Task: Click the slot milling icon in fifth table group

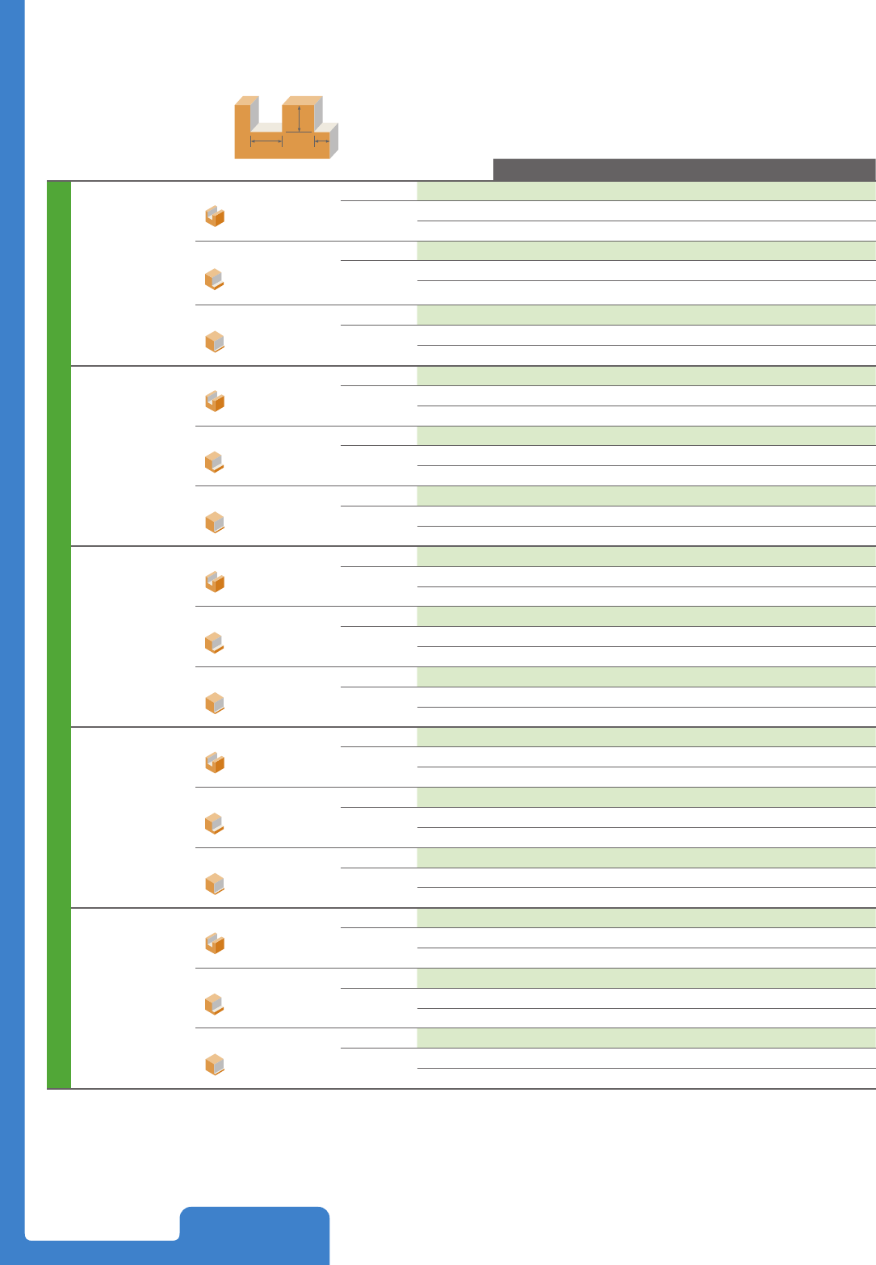Action: [214, 943]
